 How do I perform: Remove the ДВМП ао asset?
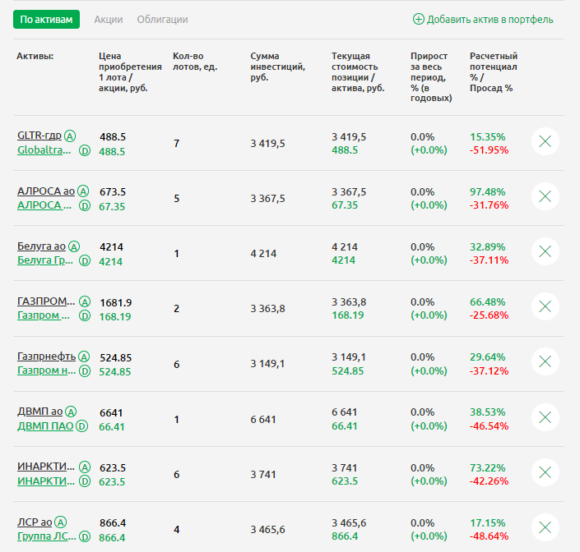[545, 417]
